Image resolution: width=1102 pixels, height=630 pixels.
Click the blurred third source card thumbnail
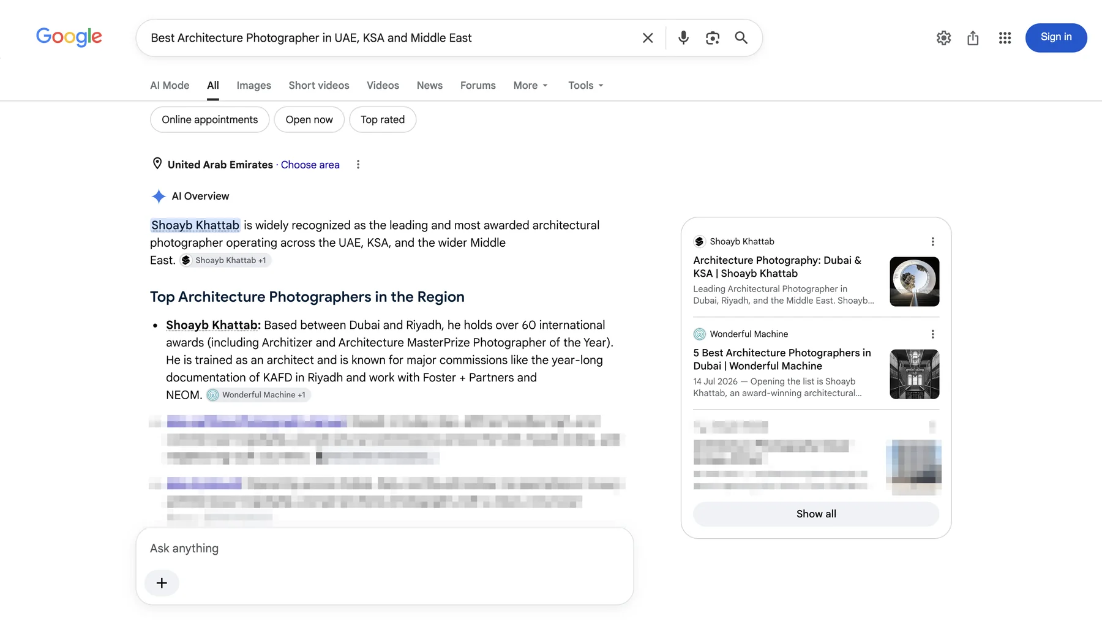tap(914, 467)
